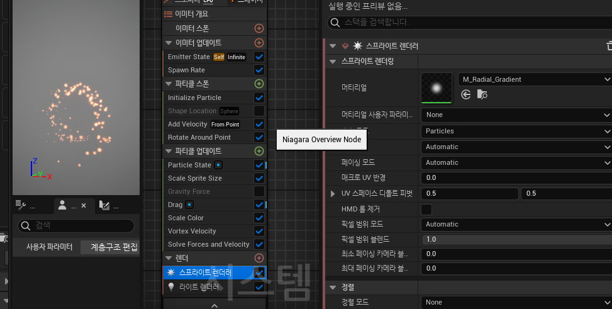Open the 페이싱 모드 Automatic dropdown
Viewport: 612px width, 309px height.
[516, 162]
